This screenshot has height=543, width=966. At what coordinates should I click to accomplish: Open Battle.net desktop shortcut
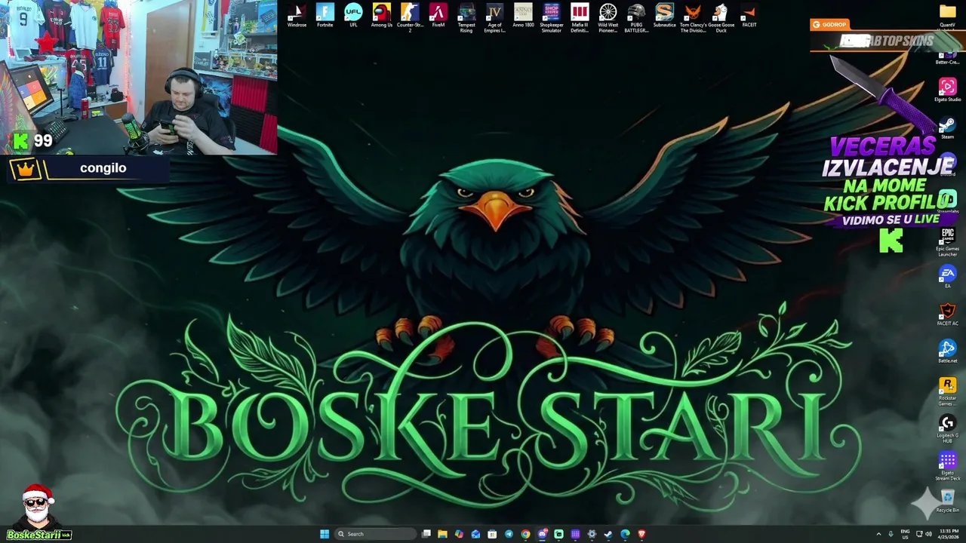click(947, 351)
